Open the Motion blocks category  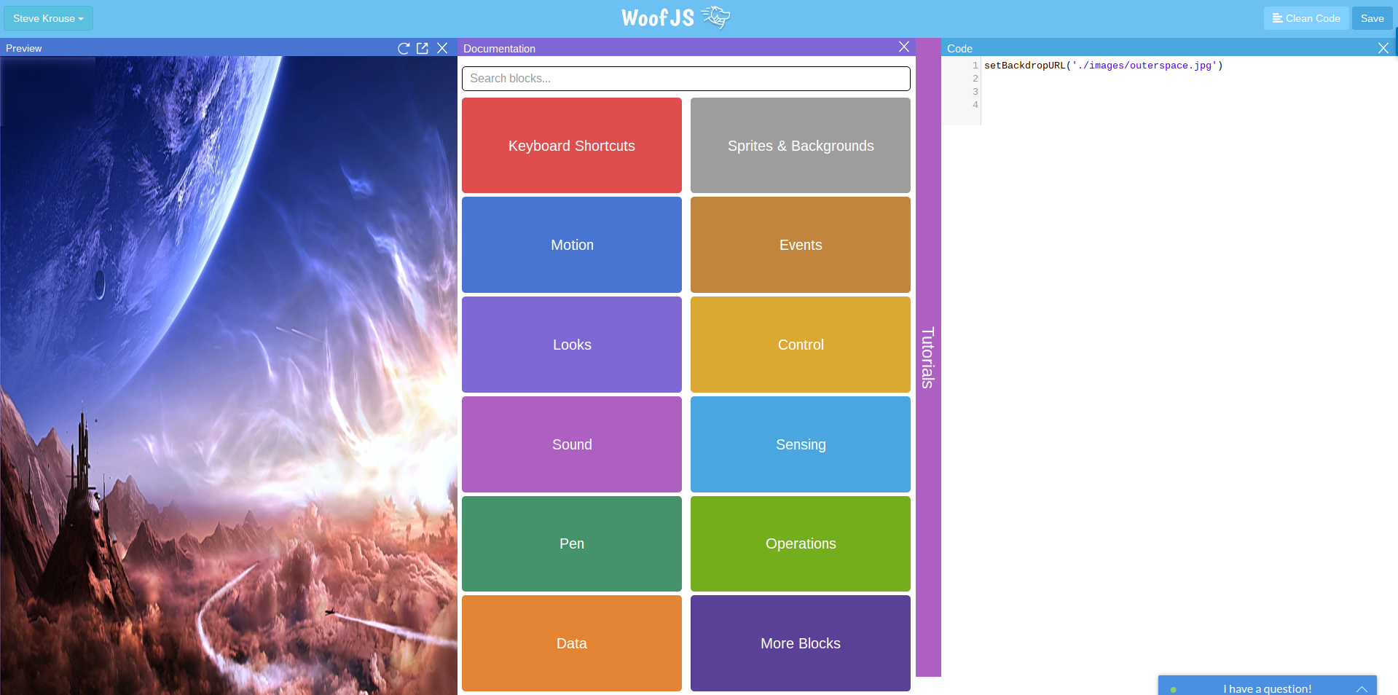pos(572,245)
